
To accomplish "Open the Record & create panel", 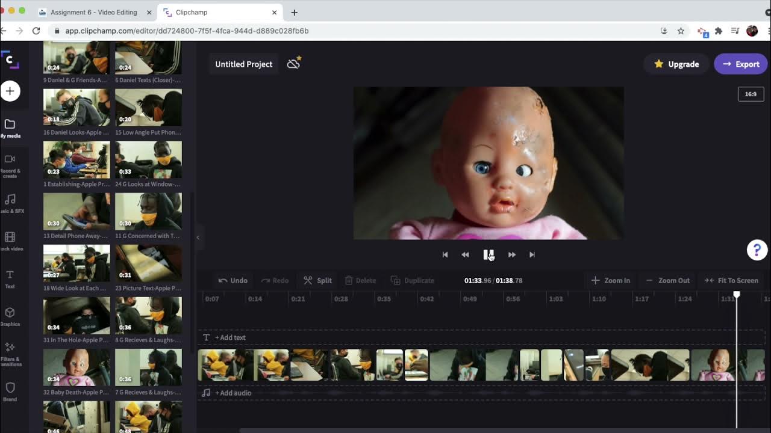I will 10,165.
